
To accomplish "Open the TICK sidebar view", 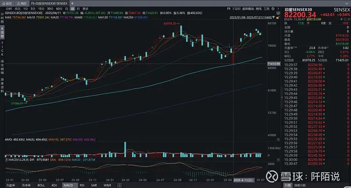I will [2, 49].
